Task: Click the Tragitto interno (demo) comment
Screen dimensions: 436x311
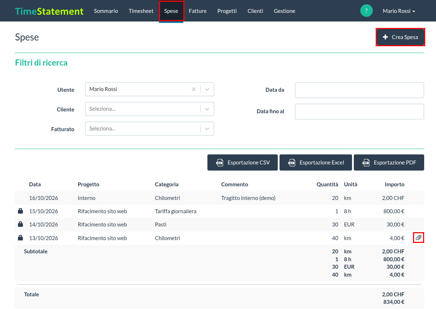Action: click(x=248, y=198)
